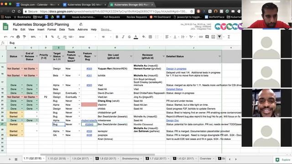The height and width of the screenshot is (164, 292).
Task: Add a new sheet with plus button
Action: (x=10, y=159)
